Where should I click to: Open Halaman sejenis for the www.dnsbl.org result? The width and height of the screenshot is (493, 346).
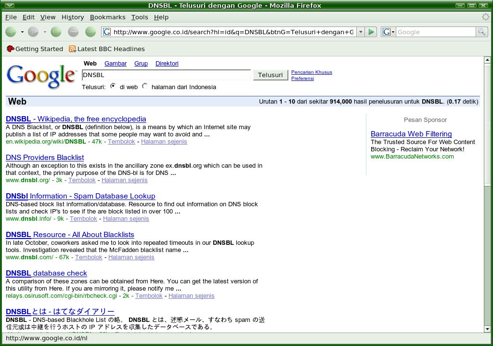pyautogui.click(x=125, y=180)
